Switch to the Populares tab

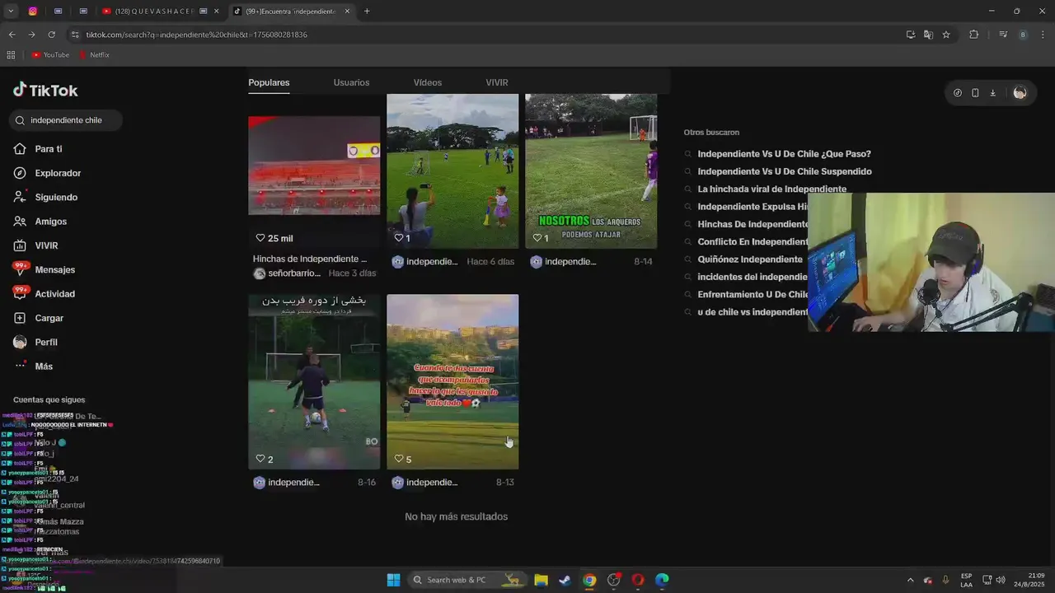point(269,82)
